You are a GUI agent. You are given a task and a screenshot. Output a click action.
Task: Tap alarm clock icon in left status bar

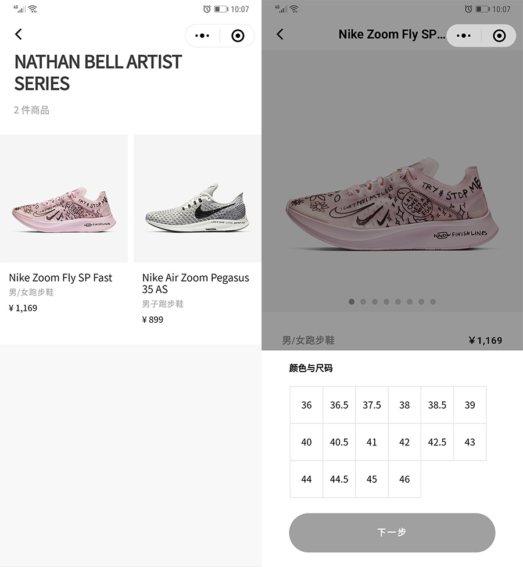tap(207, 9)
